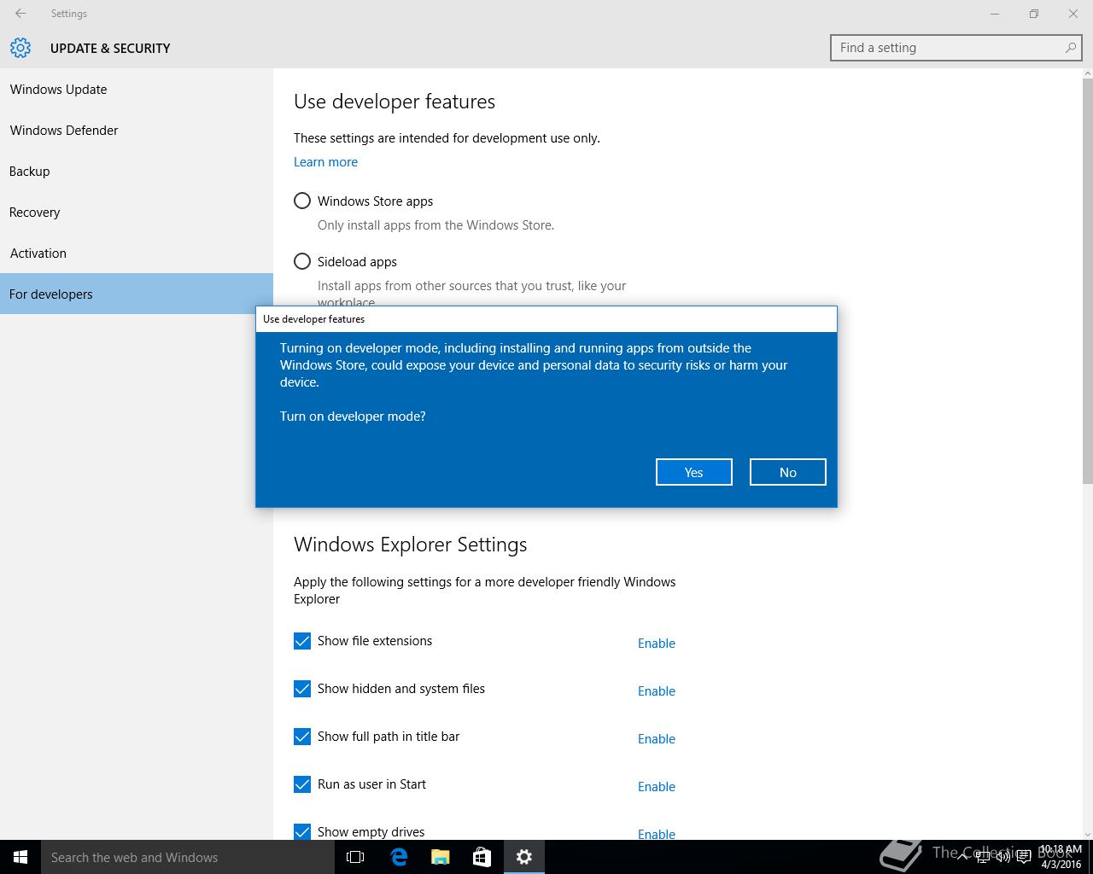Click the Turn on developer mode? text
Screen dimensions: 1093x874
tap(353, 417)
